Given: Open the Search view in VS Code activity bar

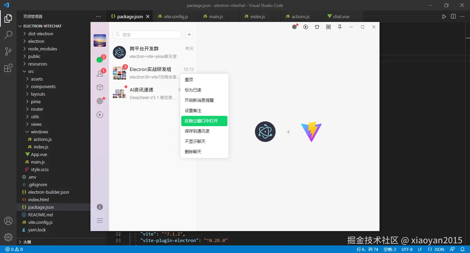Looking at the screenshot, I should pos(8,35).
